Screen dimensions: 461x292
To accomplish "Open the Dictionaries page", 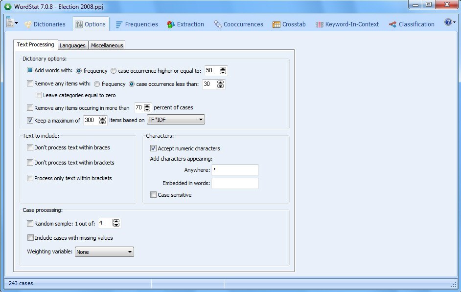I will (45, 24).
